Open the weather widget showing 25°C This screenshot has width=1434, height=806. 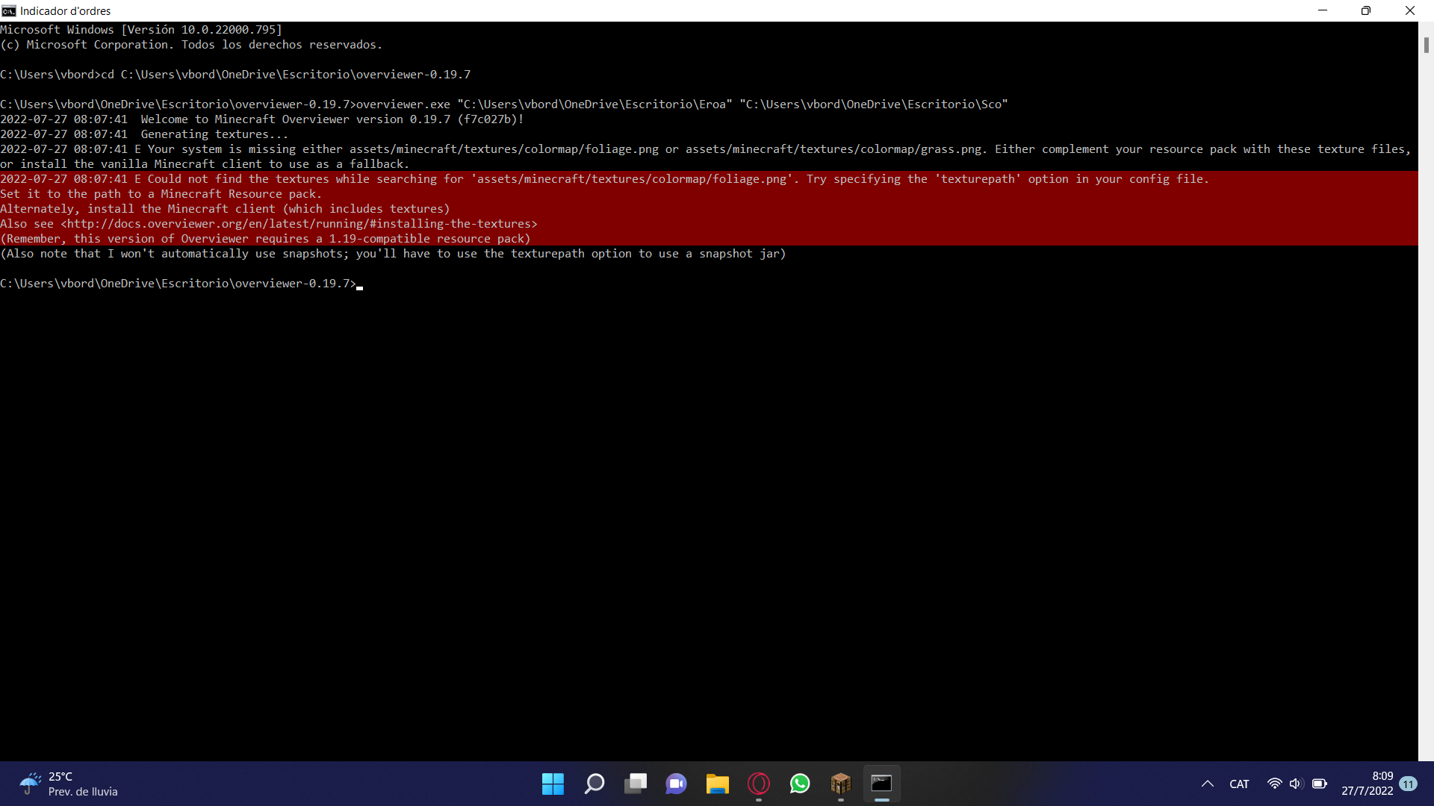69,784
